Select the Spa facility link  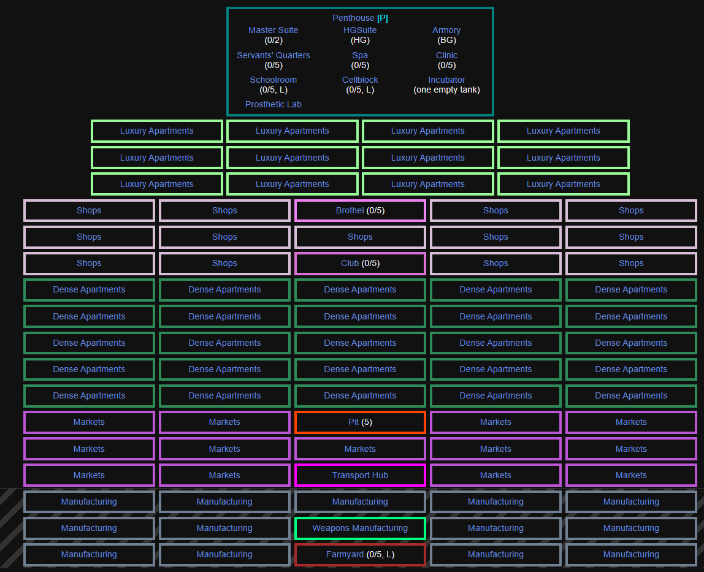(x=360, y=55)
